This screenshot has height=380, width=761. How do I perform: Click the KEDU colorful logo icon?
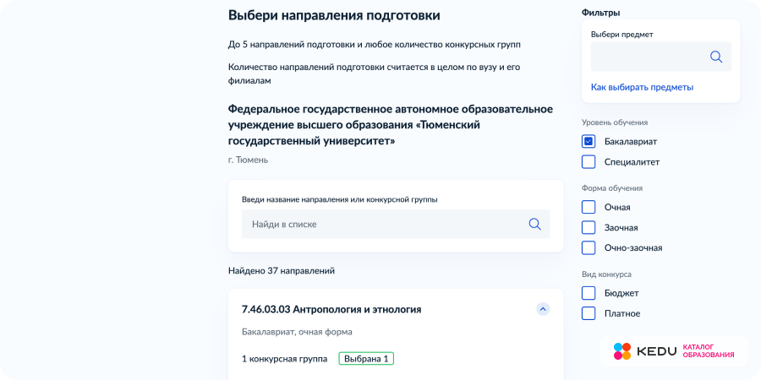622,351
